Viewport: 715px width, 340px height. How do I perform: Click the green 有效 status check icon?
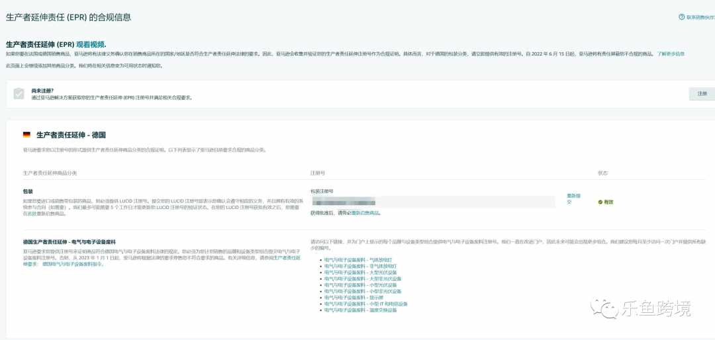[600, 202]
